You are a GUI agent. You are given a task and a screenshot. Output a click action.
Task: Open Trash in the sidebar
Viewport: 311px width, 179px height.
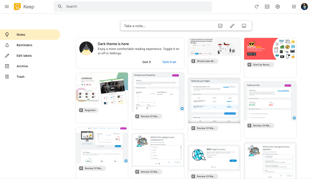30,77
